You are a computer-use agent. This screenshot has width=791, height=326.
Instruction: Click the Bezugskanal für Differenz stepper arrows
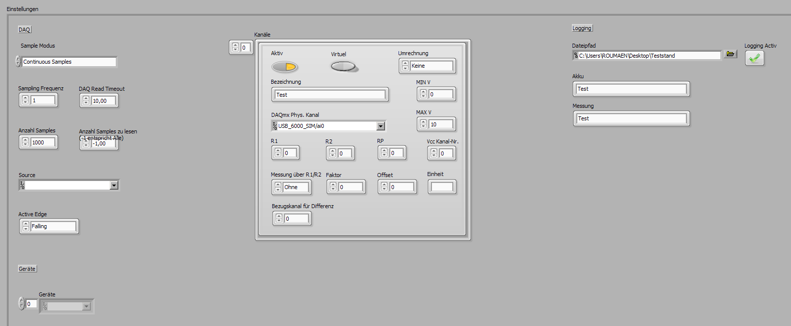pyautogui.click(x=279, y=219)
